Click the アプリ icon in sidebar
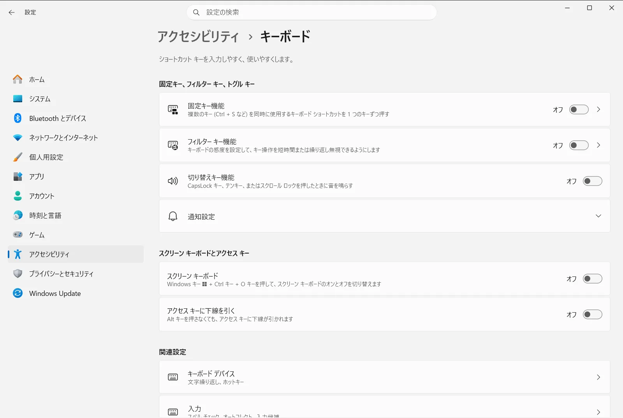Viewport: 623px width, 418px height. pyautogui.click(x=18, y=177)
